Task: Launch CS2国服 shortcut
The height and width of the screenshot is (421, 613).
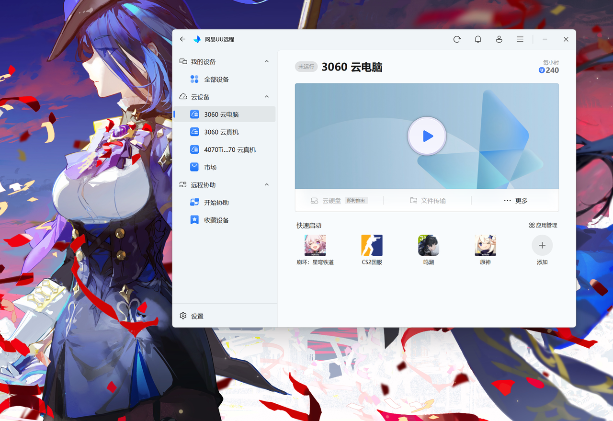Action: click(x=372, y=250)
